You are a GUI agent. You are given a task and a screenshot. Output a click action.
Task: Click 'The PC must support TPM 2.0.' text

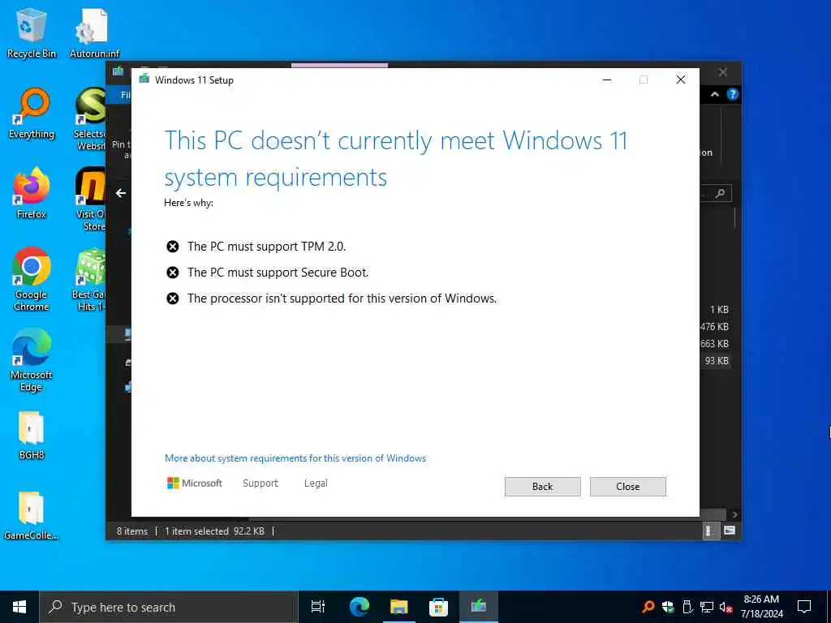coord(266,247)
